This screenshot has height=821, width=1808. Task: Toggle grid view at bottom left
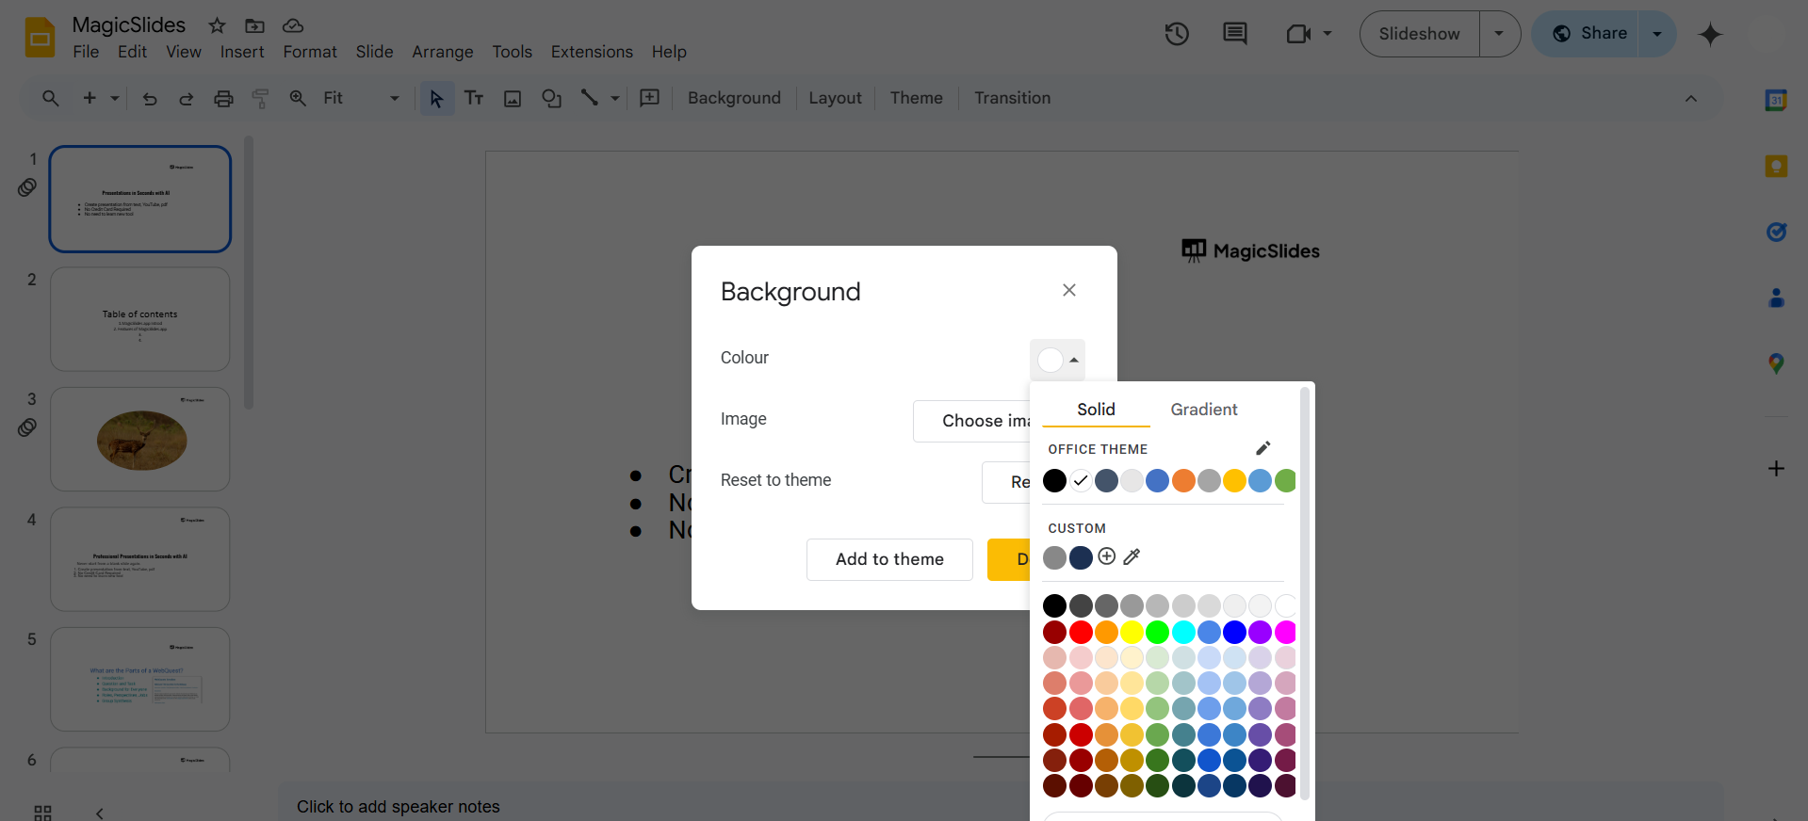coord(42,813)
